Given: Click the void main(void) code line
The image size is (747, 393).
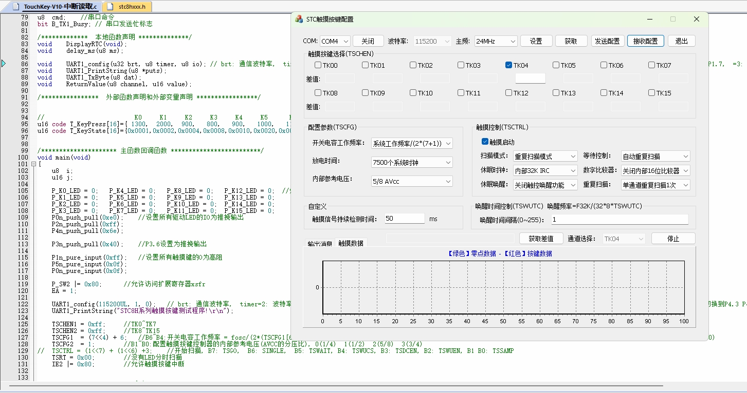Looking at the screenshot, I should click(x=64, y=158).
